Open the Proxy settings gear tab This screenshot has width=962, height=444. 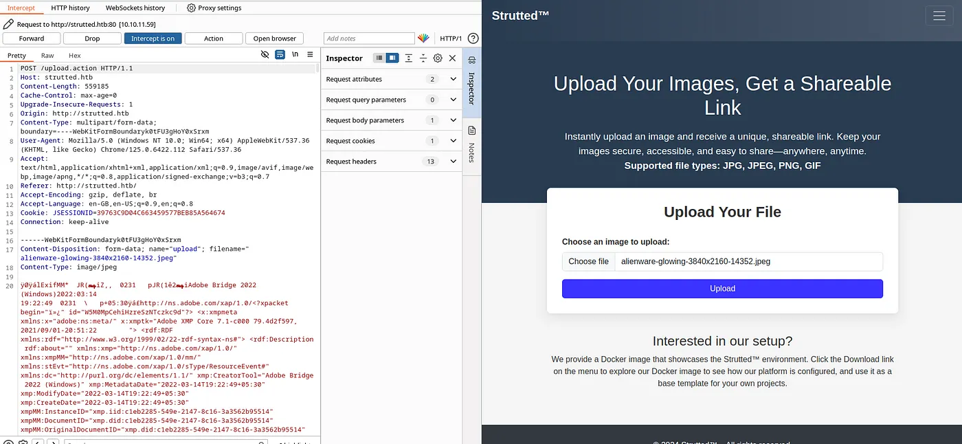point(214,8)
